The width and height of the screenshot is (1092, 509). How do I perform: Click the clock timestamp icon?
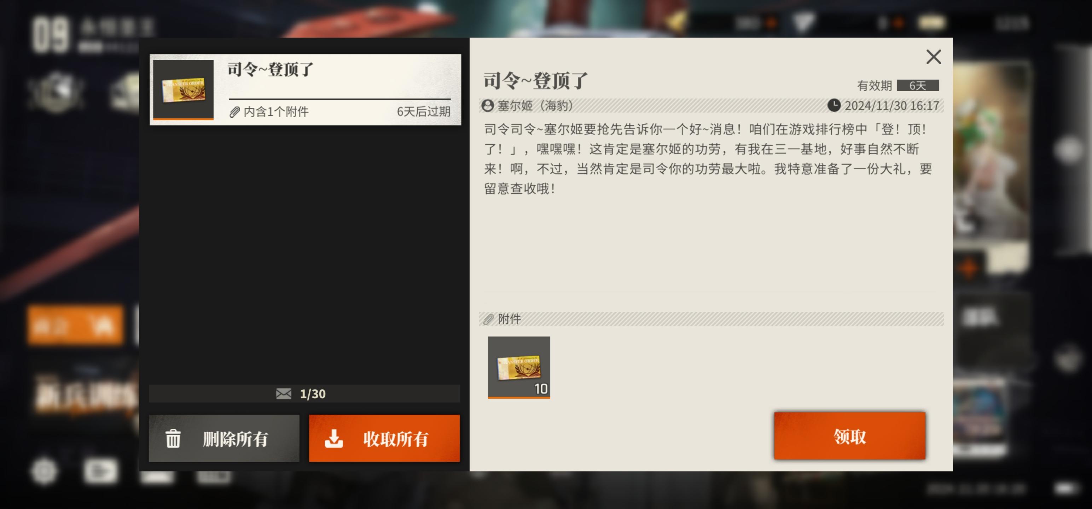tap(833, 106)
